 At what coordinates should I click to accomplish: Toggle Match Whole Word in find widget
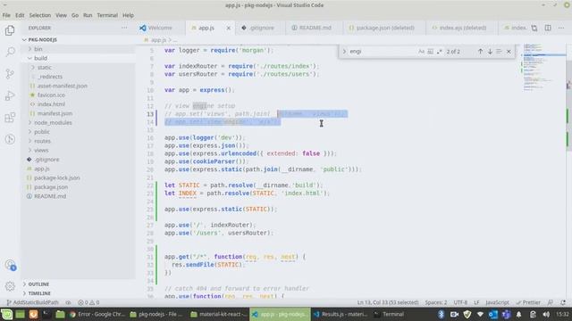tap(431, 52)
